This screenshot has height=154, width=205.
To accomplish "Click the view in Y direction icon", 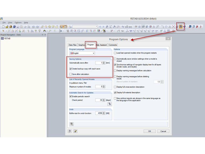I will coord(91,31).
